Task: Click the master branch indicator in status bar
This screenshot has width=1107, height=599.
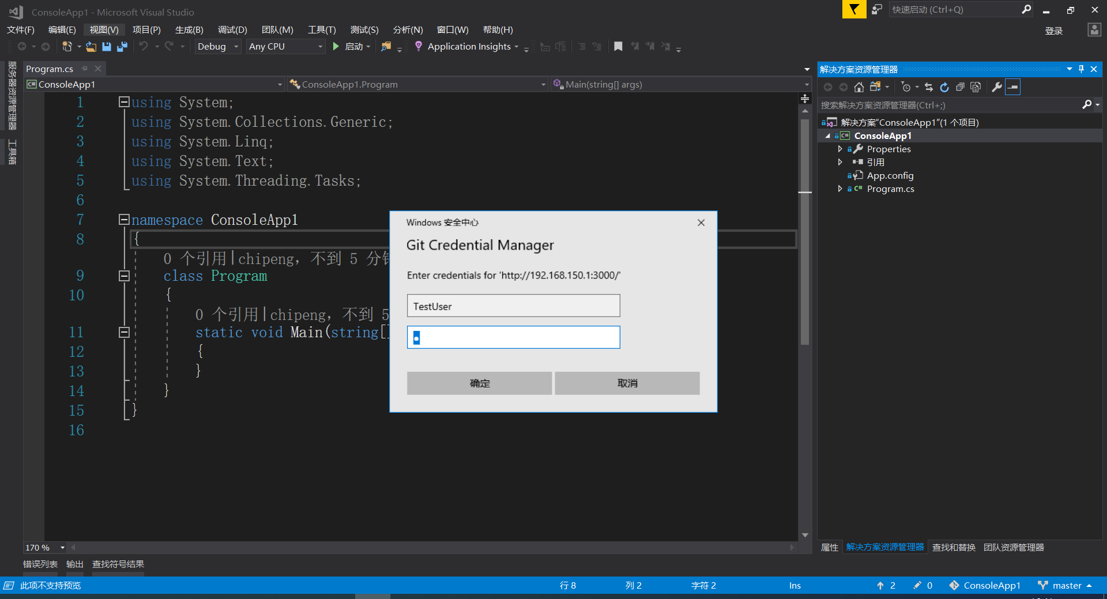Action: [x=1065, y=585]
